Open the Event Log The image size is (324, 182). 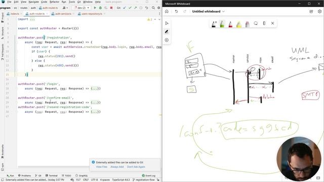[x=148, y=175]
